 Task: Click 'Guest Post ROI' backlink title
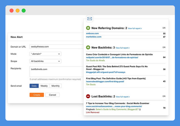click(x=117, y=68)
